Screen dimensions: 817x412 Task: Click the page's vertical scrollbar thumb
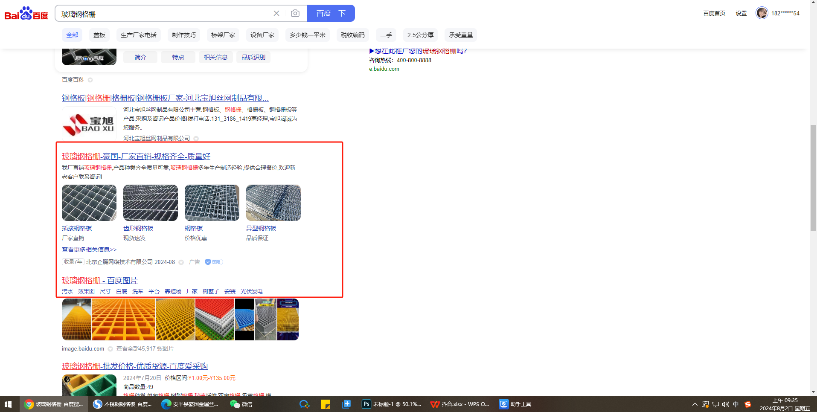813,178
